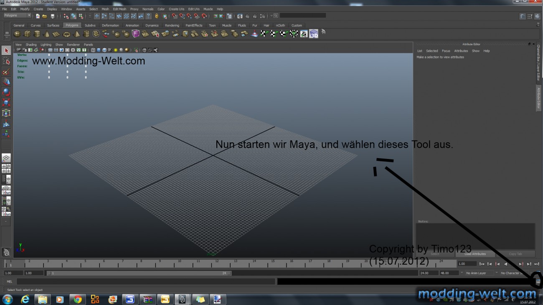Toggle Select by component type mode
This screenshot has width=543, height=305.
coord(81,16)
